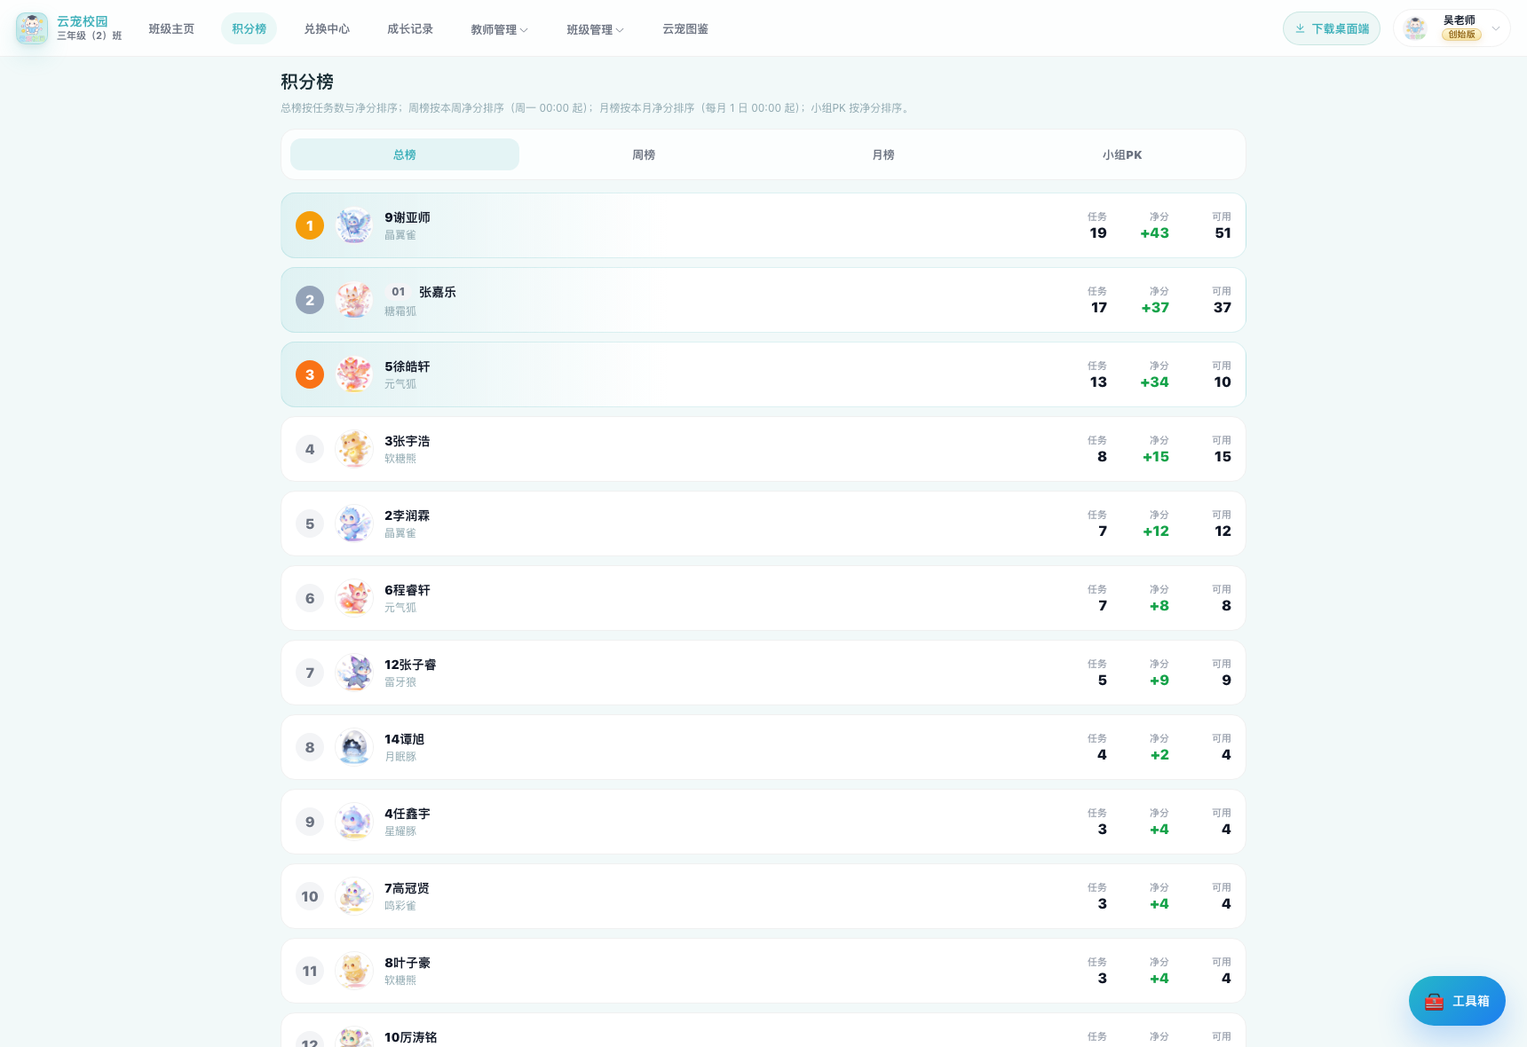The image size is (1527, 1047).
Task: Expand the 班级管理 dropdown
Action: (595, 29)
